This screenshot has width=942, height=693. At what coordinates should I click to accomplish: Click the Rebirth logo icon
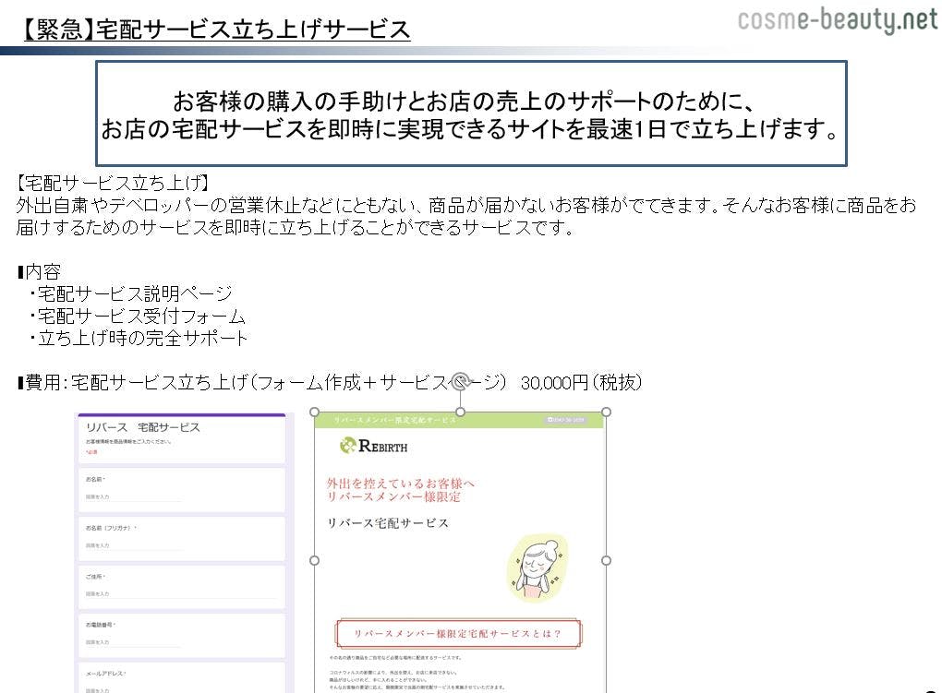pos(347,447)
